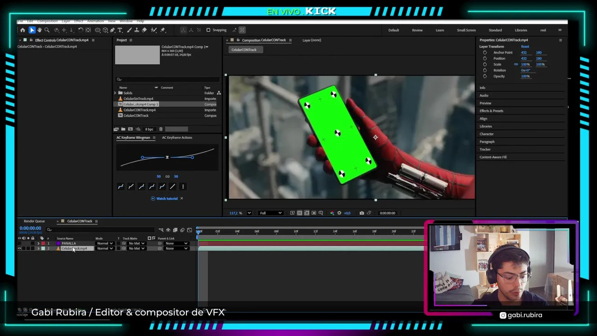This screenshot has width=597, height=336.
Task: Open the Content-Aware Fill panel
Action: (493, 157)
